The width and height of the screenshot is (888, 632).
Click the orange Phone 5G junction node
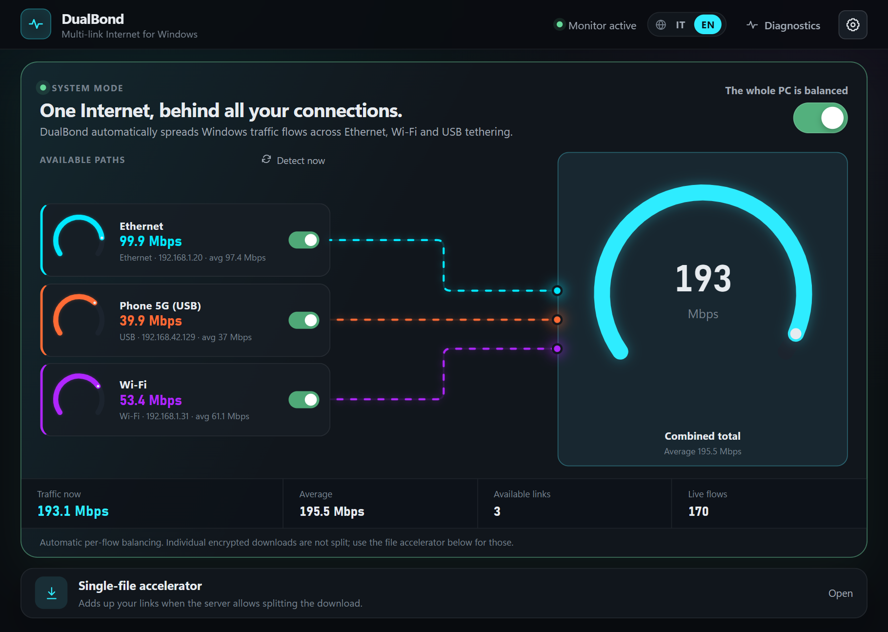(557, 320)
